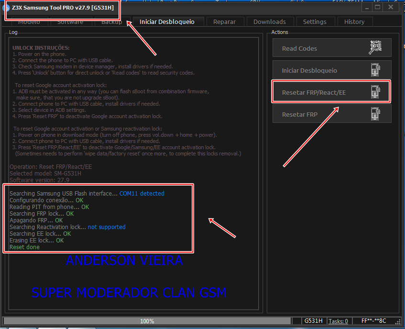Click Resetar FRP/React/EE button

tap(331, 92)
